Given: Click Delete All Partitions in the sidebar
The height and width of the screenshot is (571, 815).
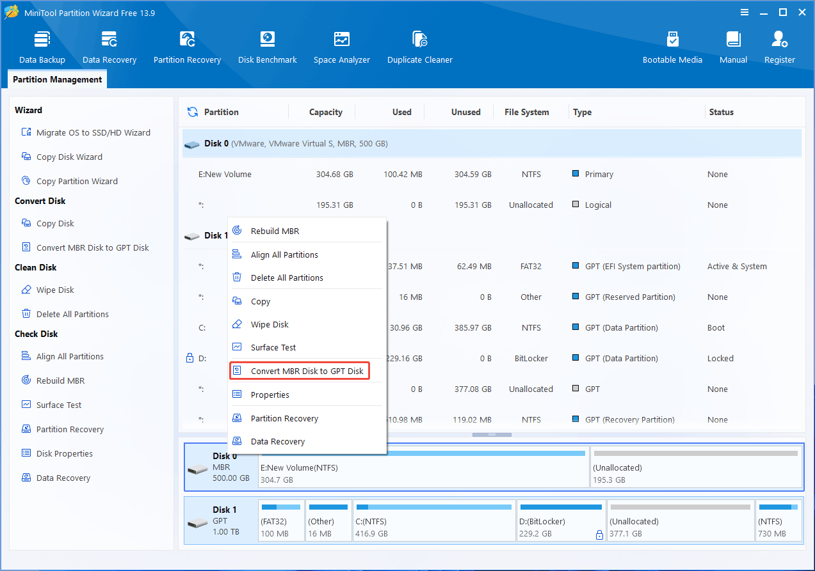Looking at the screenshot, I should click(65, 314).
